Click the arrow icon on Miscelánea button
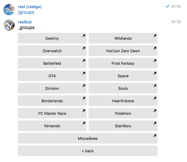 point(155,136)
